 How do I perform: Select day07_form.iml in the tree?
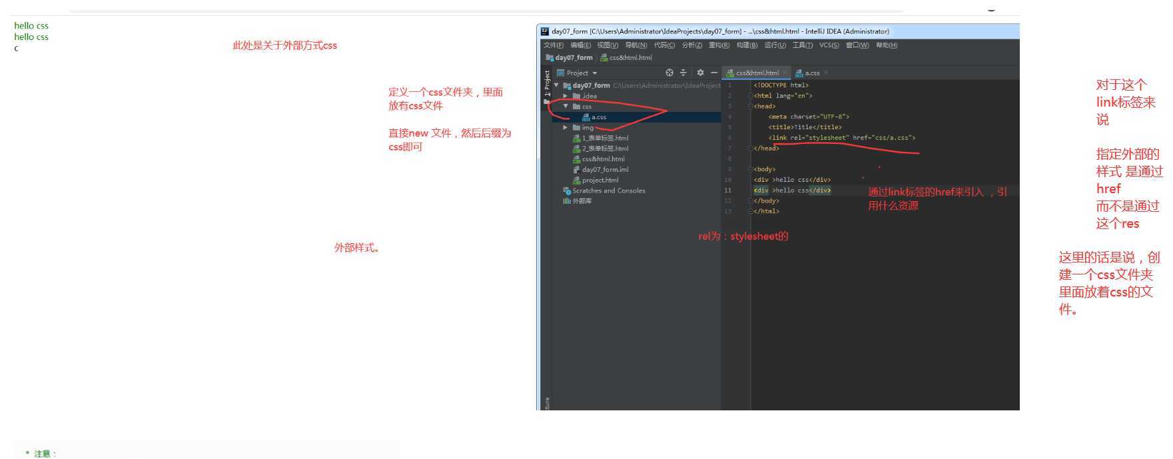point(605,170)
